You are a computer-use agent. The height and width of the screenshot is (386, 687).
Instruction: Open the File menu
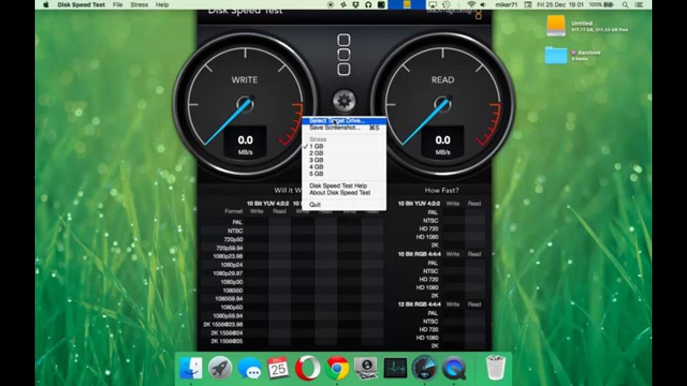[x=118, y=5]
